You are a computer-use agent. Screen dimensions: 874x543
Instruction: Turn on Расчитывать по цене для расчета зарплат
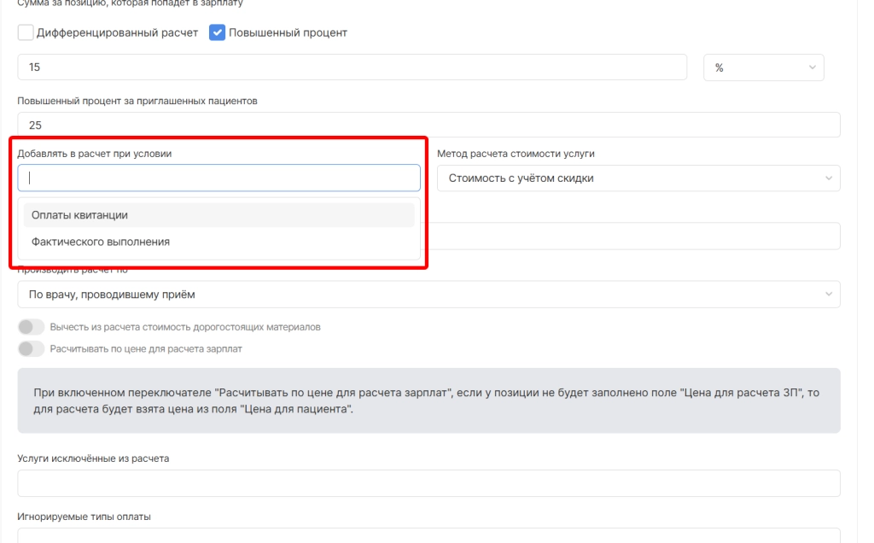[x=31, y=348]
